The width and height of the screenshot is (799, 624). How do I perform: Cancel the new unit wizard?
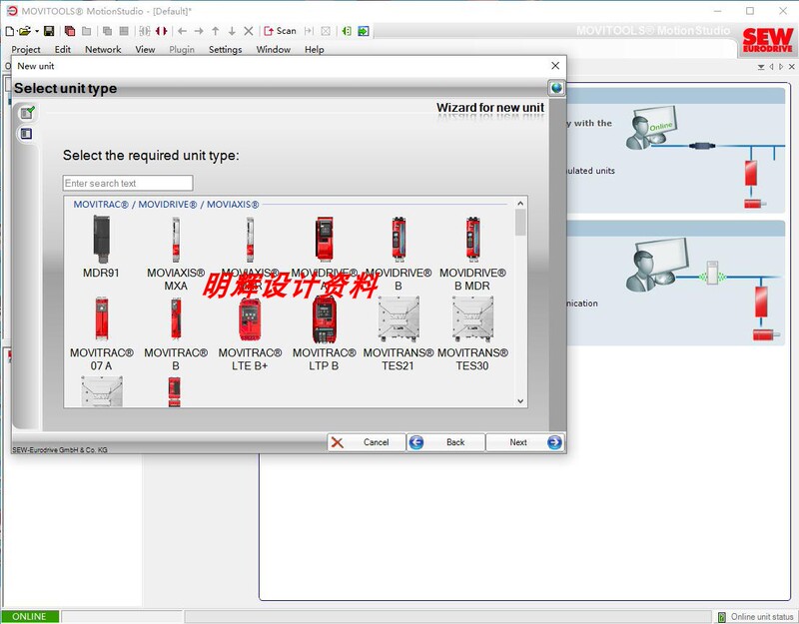[x=367, y=442]
